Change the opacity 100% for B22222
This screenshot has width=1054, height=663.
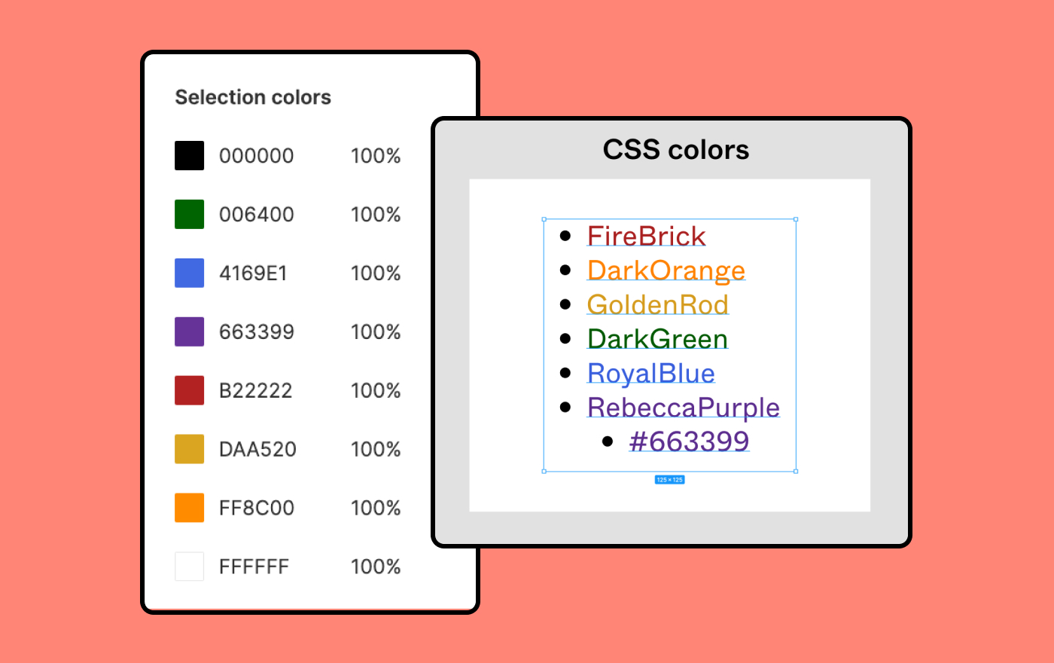(376, 390)
